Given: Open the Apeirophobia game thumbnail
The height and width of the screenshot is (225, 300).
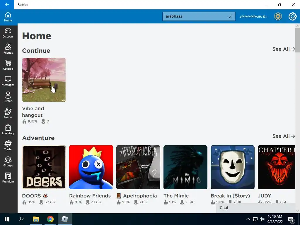Looking at the screenshot, I should coord(138,167).
